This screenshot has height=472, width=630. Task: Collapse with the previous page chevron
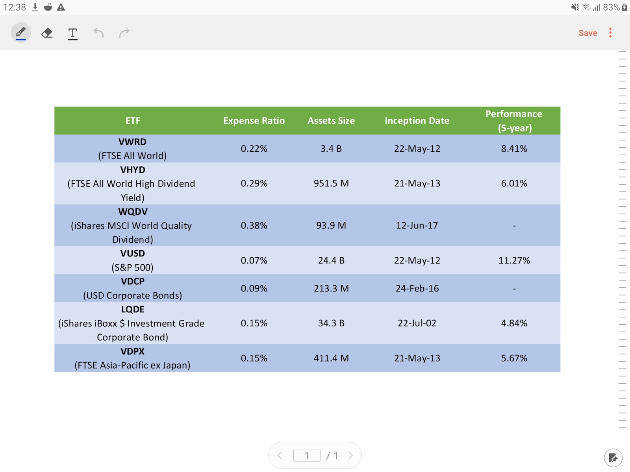(280, 455)
